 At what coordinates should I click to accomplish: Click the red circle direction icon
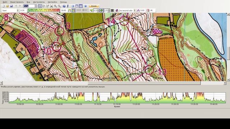pos(148,10)
